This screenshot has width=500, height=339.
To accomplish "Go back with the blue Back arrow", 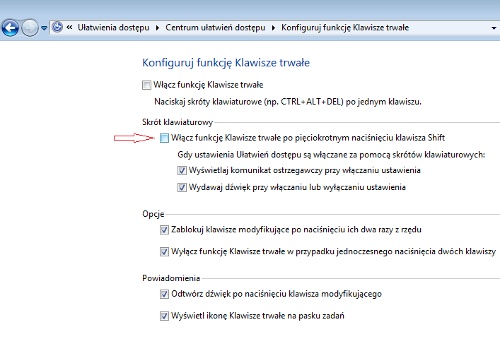I will coord(10,28).
